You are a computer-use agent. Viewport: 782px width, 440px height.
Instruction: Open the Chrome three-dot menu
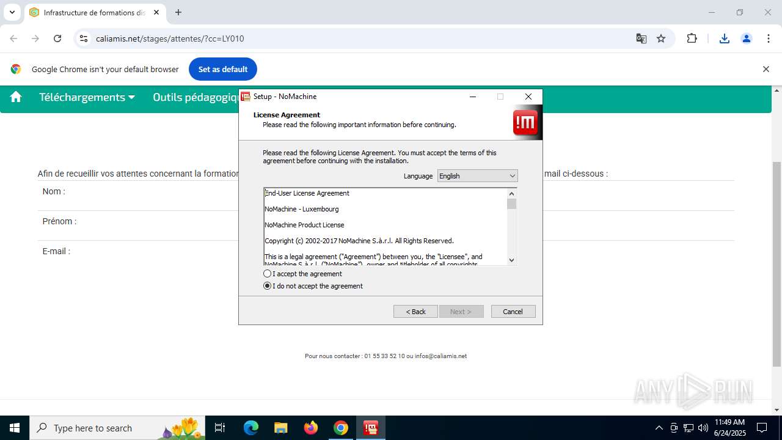pos(769,38)
